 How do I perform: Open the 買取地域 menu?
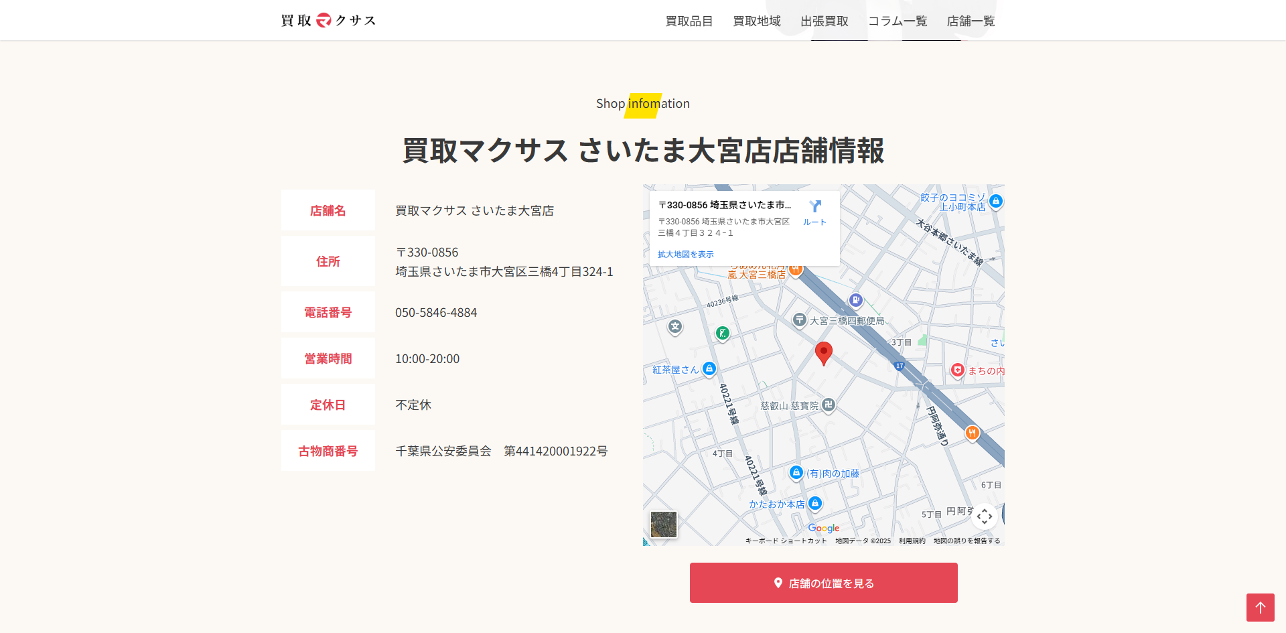757,21
